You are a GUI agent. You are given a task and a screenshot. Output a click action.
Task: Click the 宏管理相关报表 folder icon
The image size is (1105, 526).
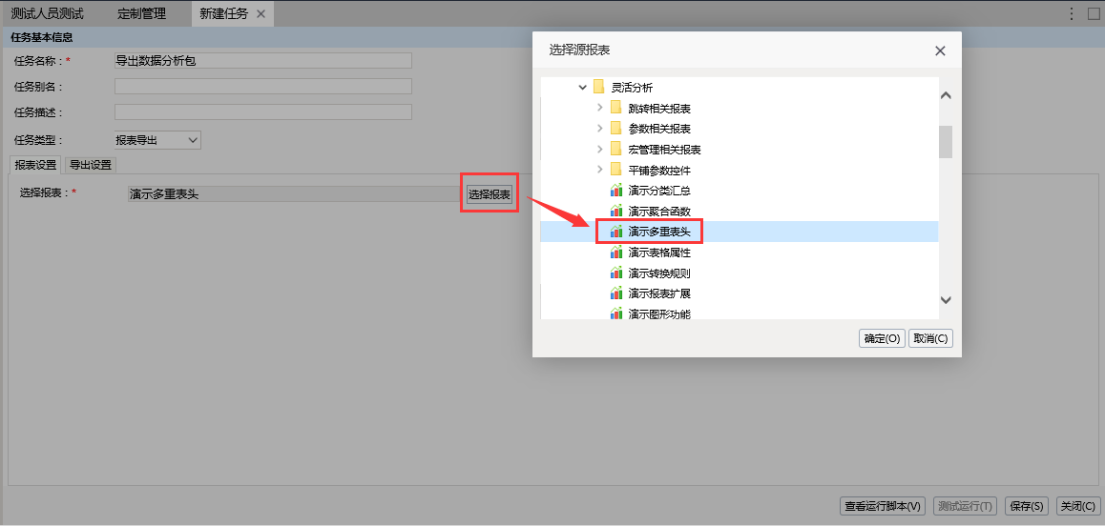tap(615, 150)
